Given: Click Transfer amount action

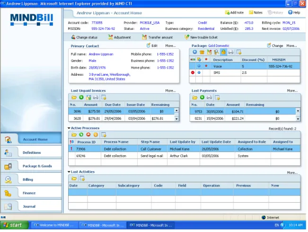Looking at the screenshot, I should pos(158,37).
